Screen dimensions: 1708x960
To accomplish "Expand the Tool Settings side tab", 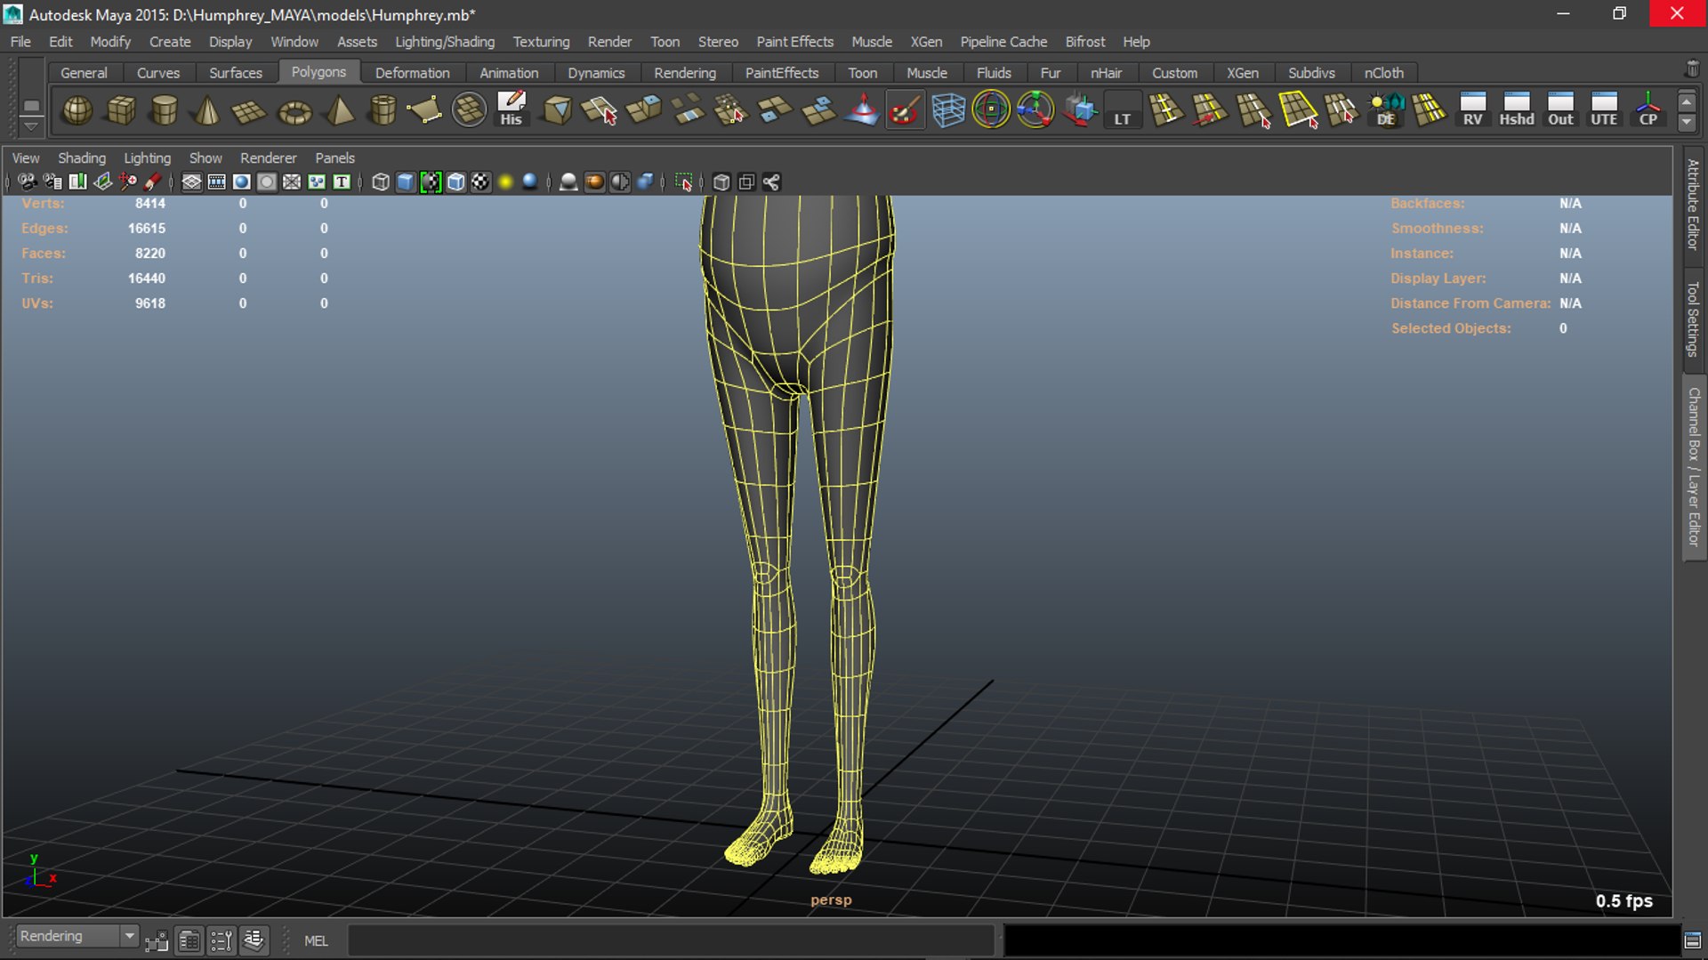I will coord(1693,319).
